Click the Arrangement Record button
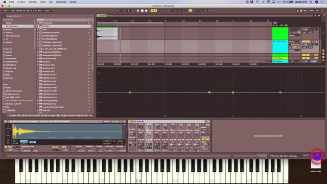Screen dimensions: 327x184 click(x=146, y=11)
